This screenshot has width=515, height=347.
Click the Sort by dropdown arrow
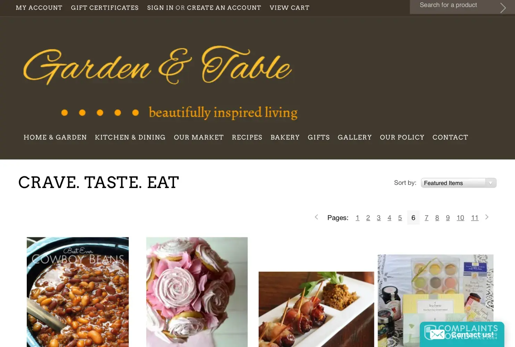(491, 183)
